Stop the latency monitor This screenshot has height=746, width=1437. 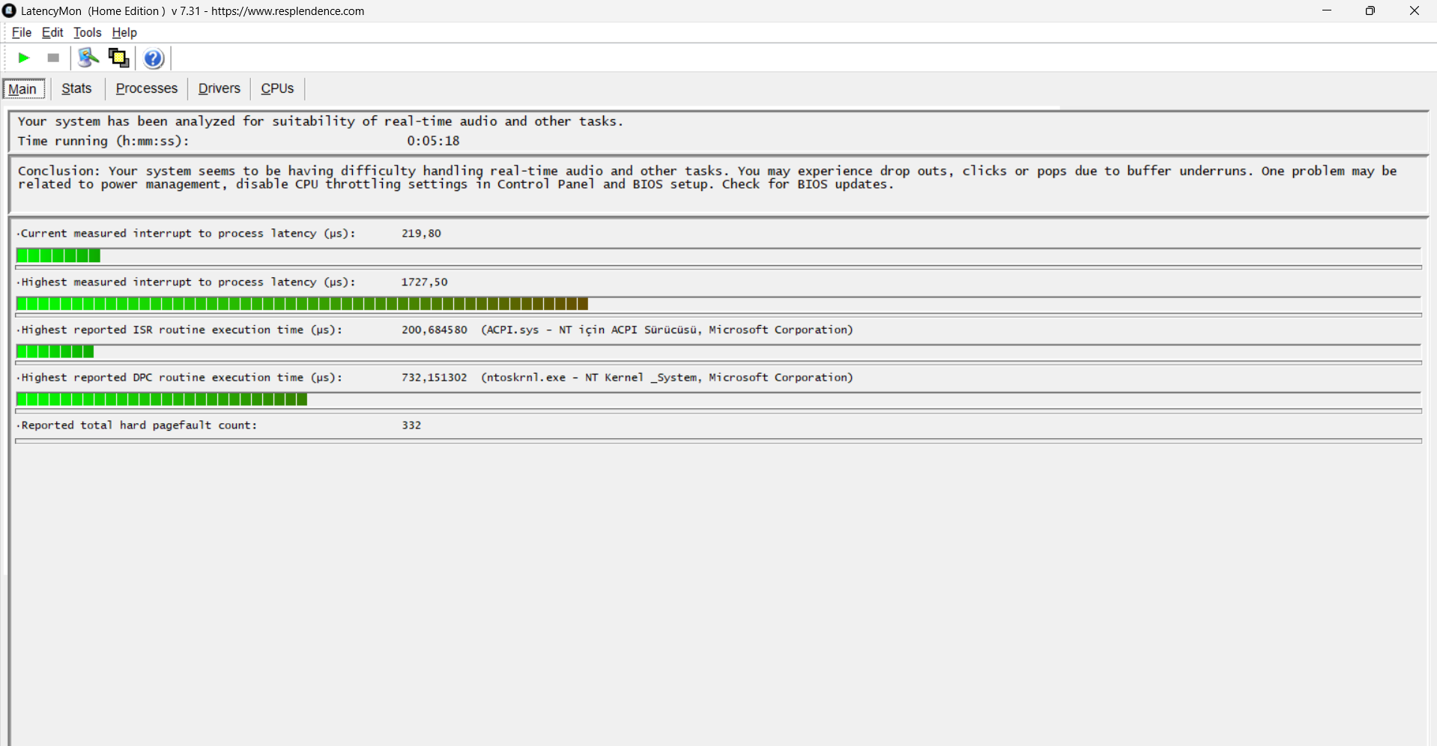pyautogui.click(x=53, y=58)
